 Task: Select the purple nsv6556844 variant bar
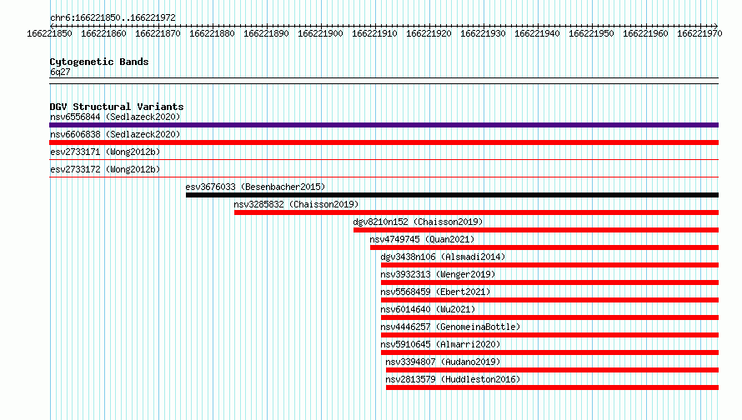click(384, 125)
